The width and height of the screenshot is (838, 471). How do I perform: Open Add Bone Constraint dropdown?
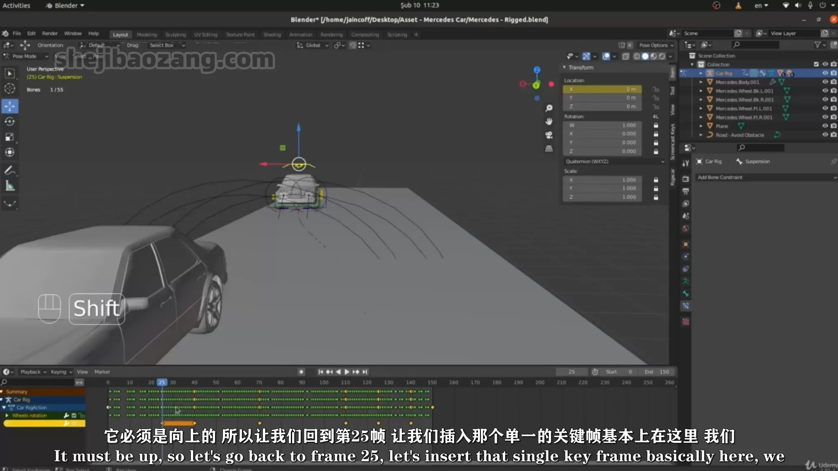click(x=765, y=177)
